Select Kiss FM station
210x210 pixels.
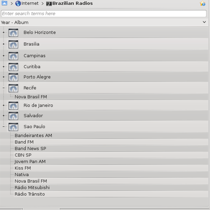pos(23,168)
